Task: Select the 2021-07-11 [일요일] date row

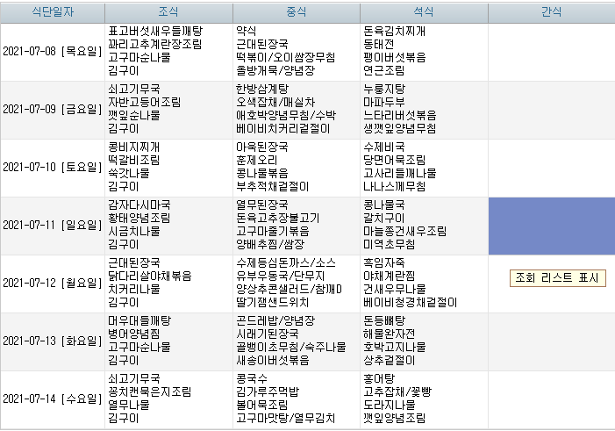Action: coord(52,226)
